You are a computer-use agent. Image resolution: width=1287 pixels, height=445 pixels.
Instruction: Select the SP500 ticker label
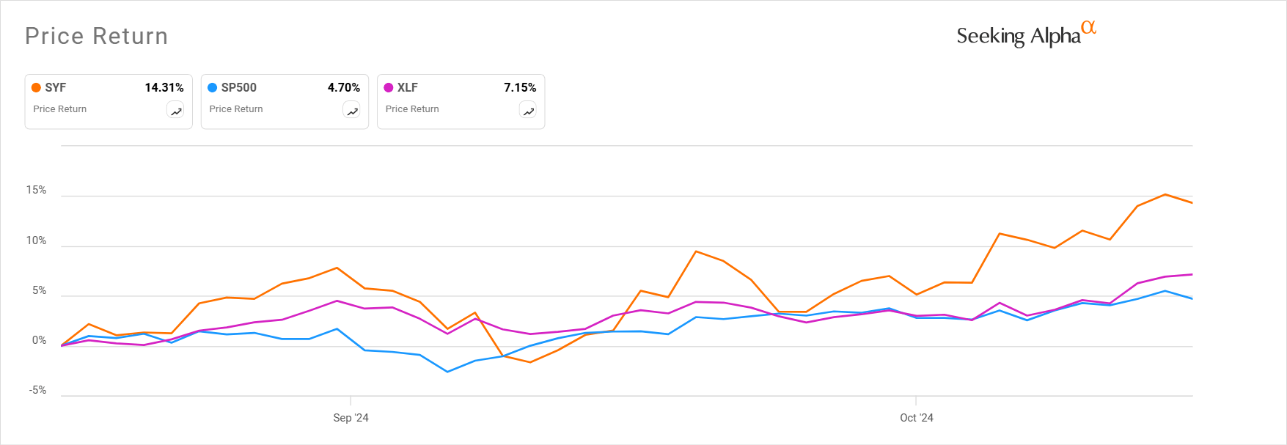tap(239, 88)
